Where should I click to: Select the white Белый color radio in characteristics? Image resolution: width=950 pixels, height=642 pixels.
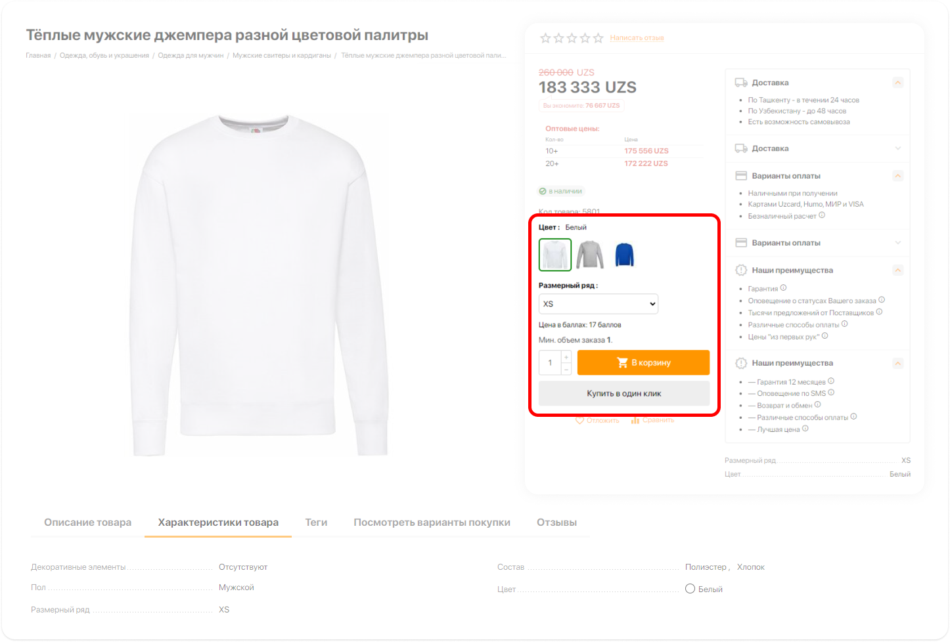pyautogui.click(x=690, y=589)
